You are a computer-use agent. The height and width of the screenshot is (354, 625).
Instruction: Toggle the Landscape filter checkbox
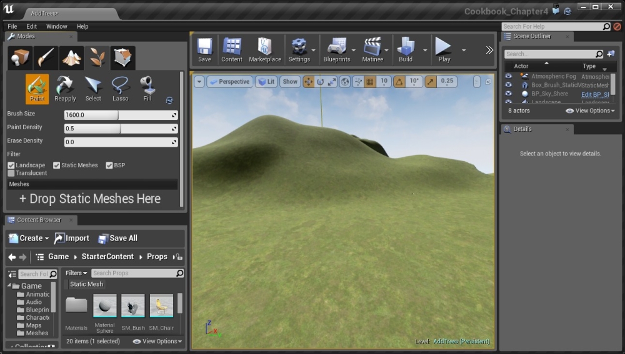(11, 165)
